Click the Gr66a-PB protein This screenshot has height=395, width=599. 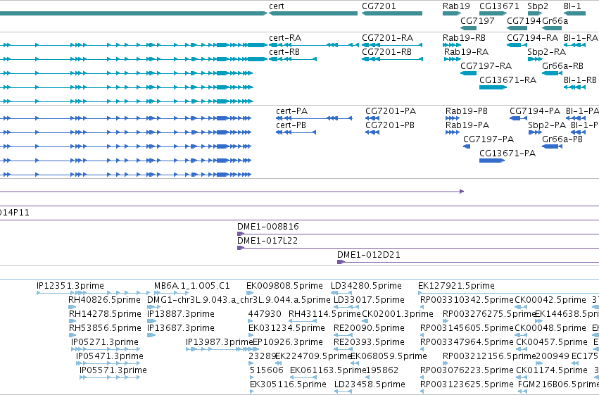click(x=552, y=146)
